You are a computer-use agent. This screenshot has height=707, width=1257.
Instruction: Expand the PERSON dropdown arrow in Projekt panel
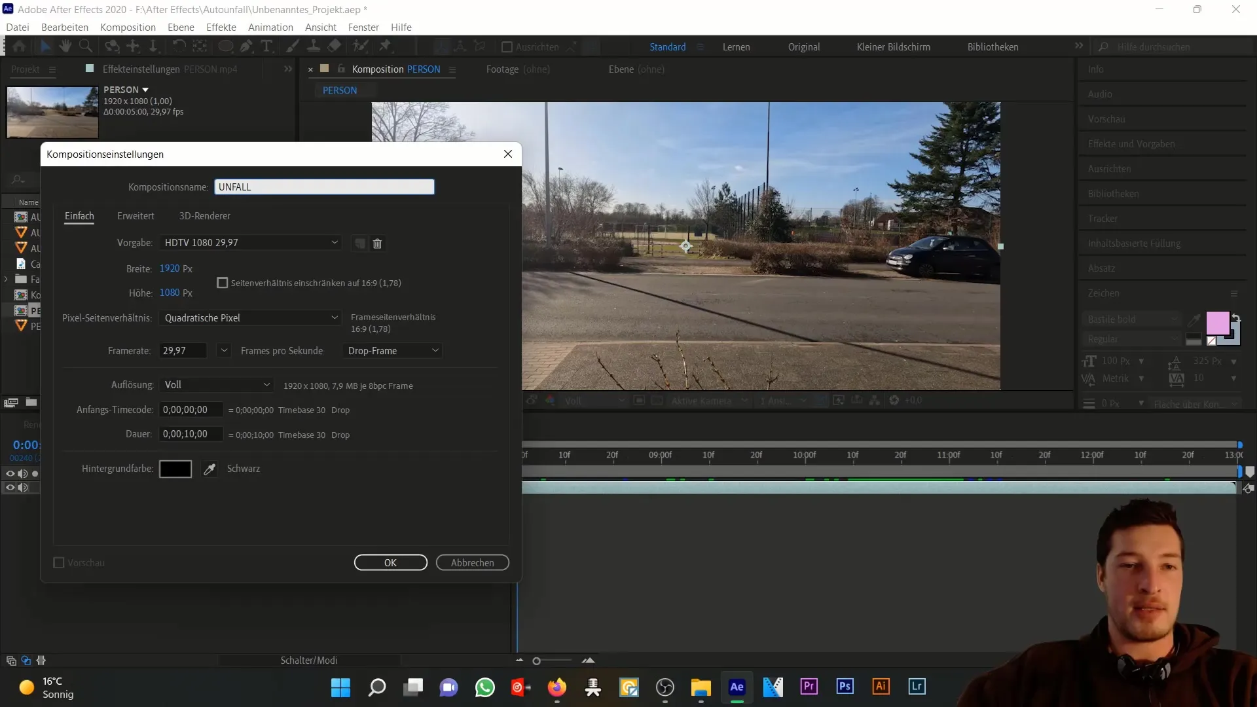pyautogui.click(x=145, y=90)
